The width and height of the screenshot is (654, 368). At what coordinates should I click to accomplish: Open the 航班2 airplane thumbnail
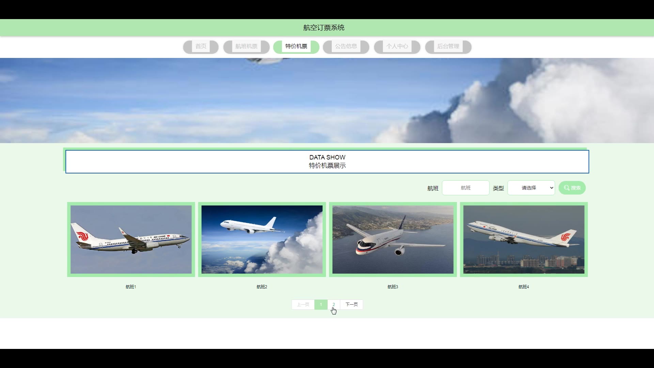pyautogui.click(x=262, y=239)
